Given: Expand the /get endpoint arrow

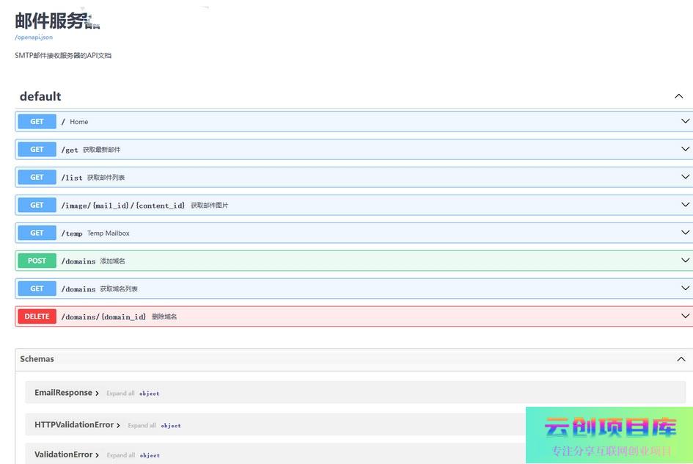Looking at the screenshot, I should click(x=685, y=150).
